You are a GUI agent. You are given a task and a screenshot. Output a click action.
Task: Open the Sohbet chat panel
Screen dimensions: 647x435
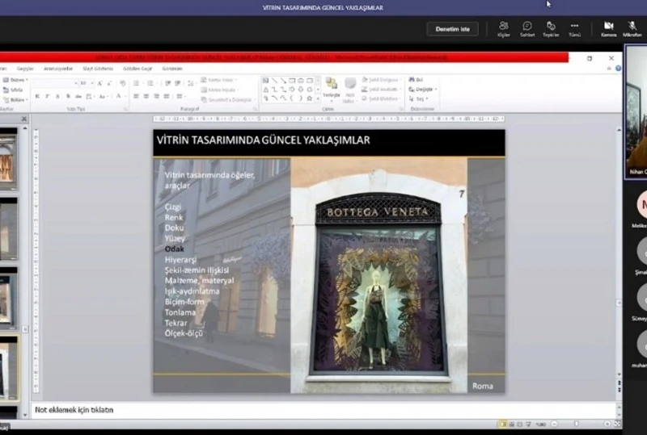527,27
